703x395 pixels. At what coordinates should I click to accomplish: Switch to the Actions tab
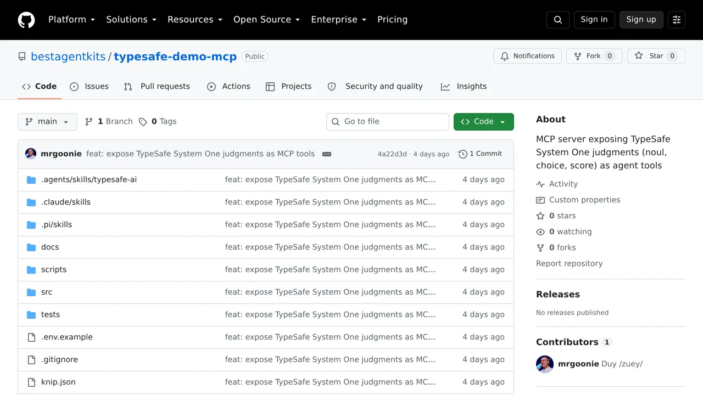tap(228, 87)
